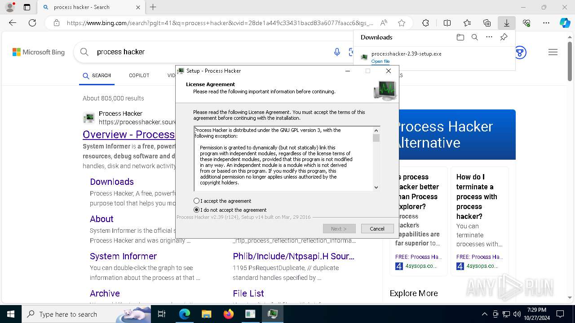
Task: Open Microsoft Edge from taskbar
Action: coord(185,314)
